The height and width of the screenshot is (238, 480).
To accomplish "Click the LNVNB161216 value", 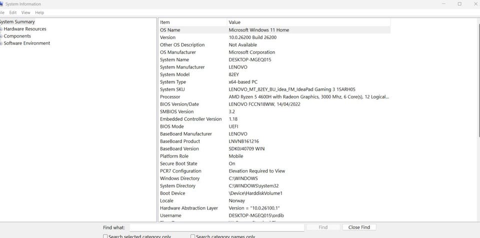I will [245, 141].
